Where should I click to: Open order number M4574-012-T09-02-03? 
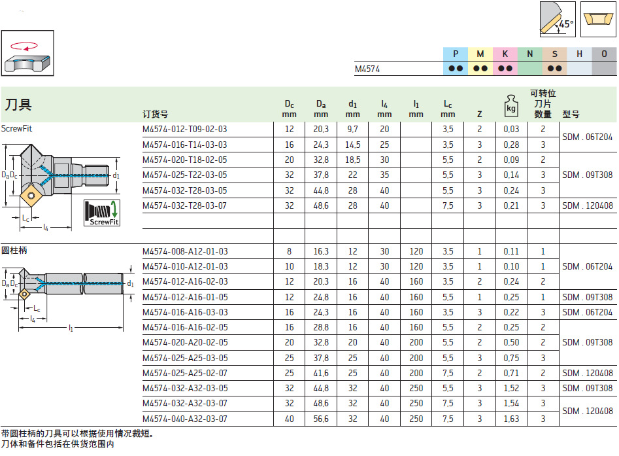point(185,130)
